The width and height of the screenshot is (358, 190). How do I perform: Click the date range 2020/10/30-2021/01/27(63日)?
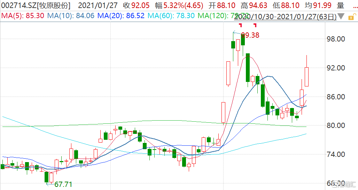tap(286, 16)
